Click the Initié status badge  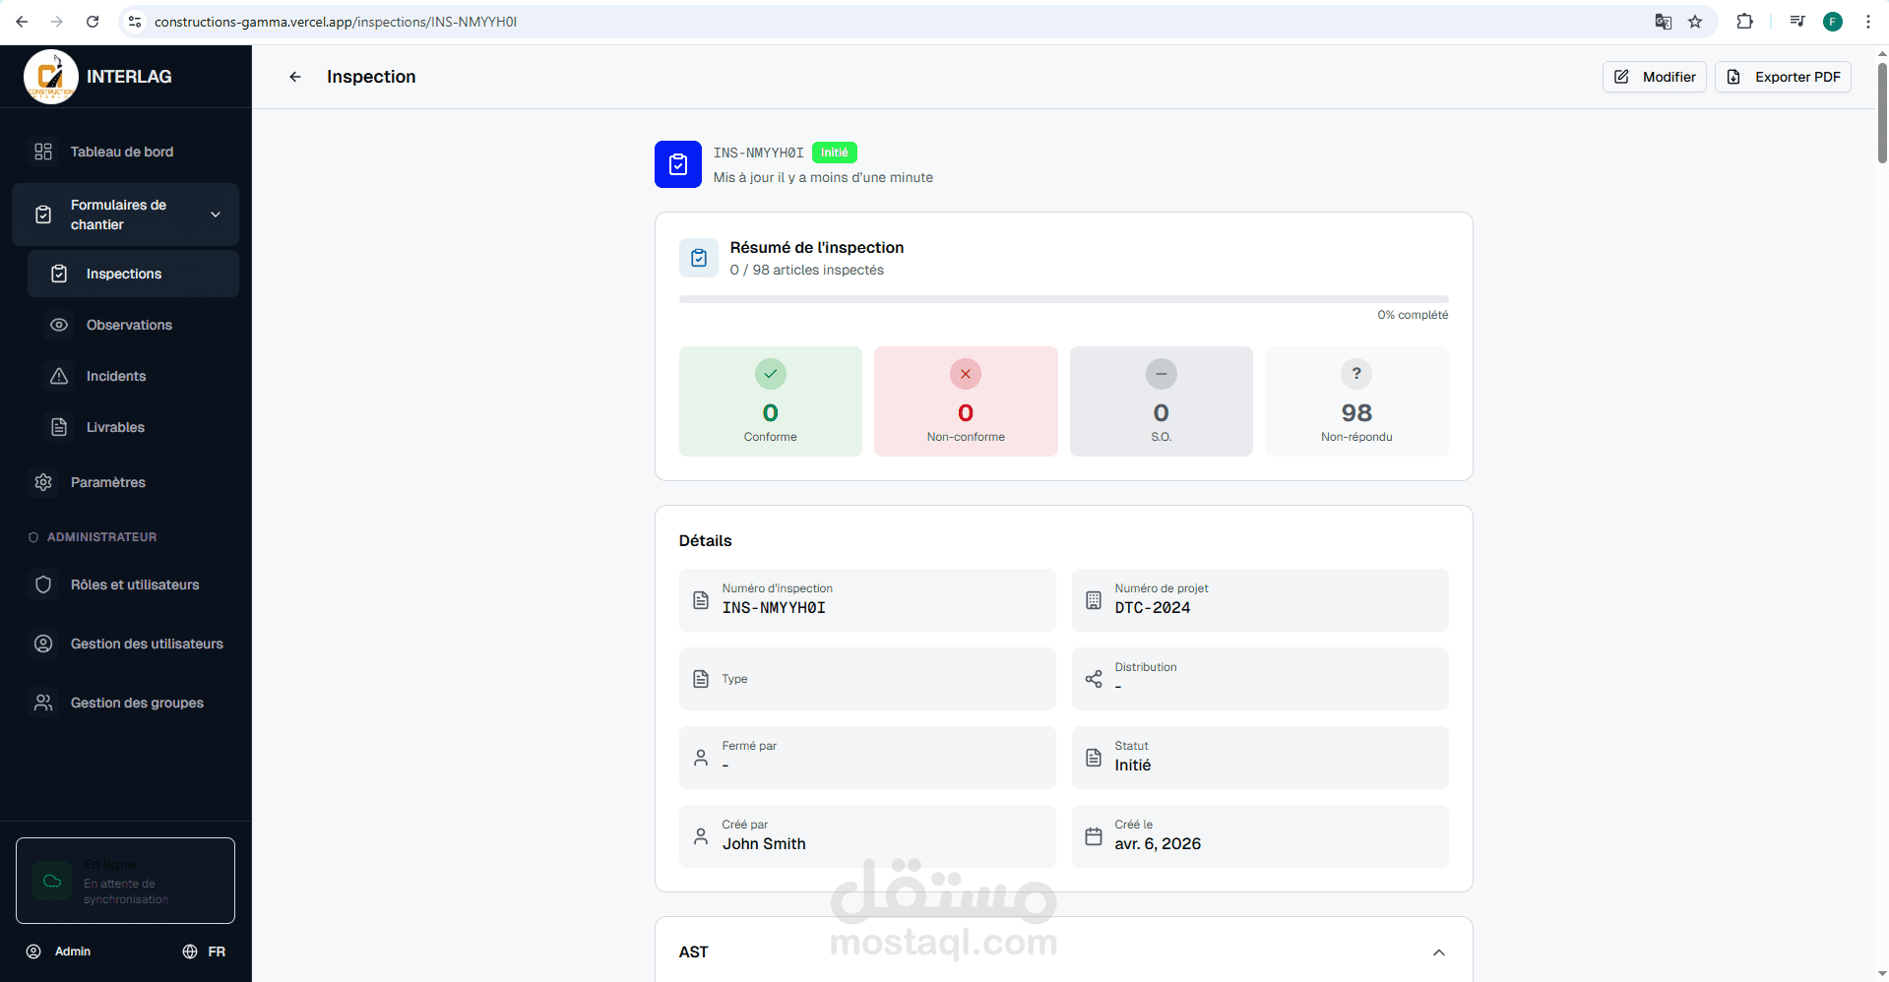(x=835, y=153)
